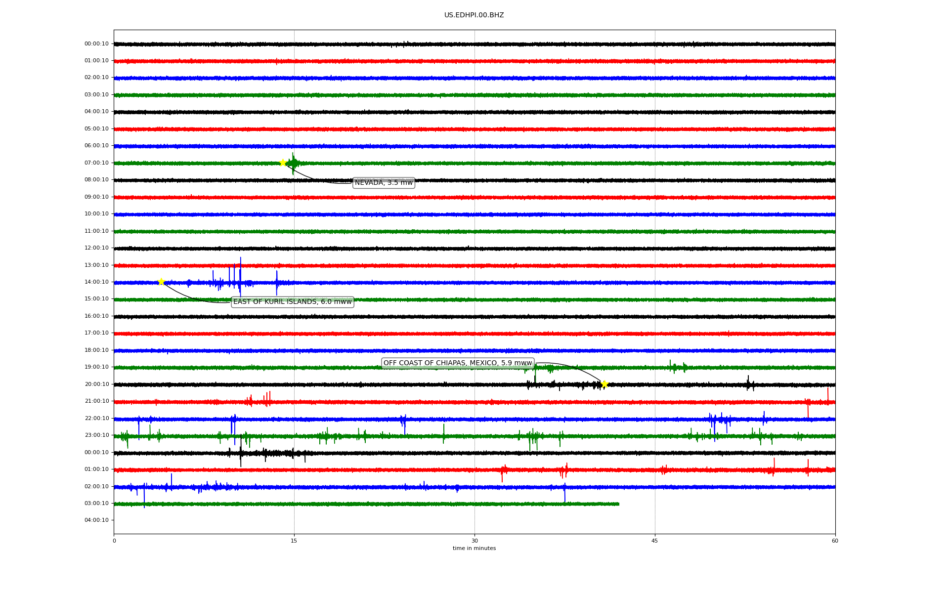Click the 11:00:10 time row label
The width and height of the screenshot is (949, 593).
click(x=96, y=231)
